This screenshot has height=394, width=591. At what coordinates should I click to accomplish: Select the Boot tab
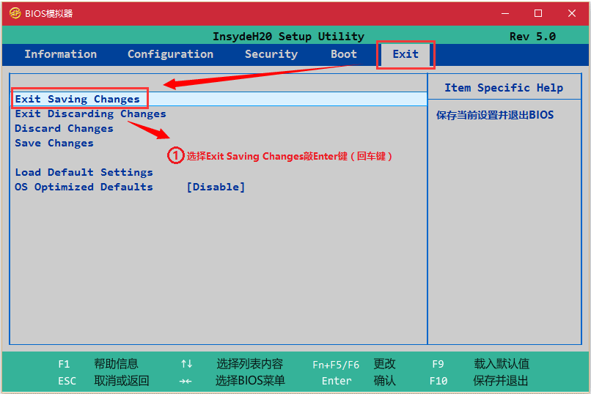pos(343,54)
